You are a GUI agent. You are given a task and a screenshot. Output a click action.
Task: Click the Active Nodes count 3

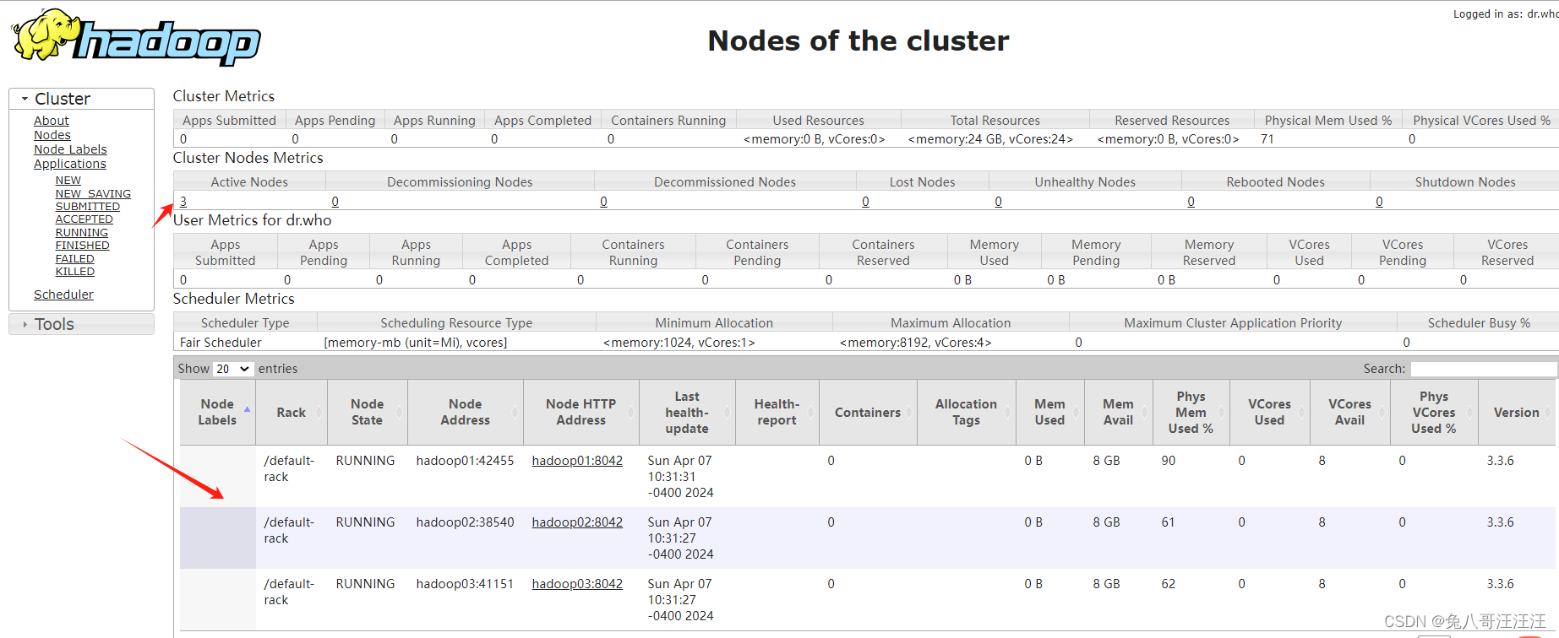pos(183,202)
